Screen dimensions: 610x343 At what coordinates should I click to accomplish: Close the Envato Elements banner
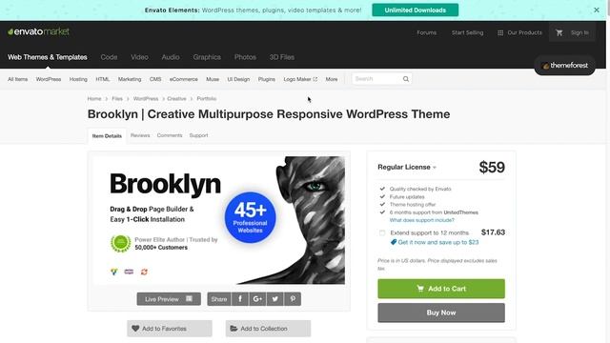[x=597, y=10]
